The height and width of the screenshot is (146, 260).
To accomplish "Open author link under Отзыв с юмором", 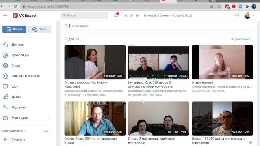I will coord(95,91).
